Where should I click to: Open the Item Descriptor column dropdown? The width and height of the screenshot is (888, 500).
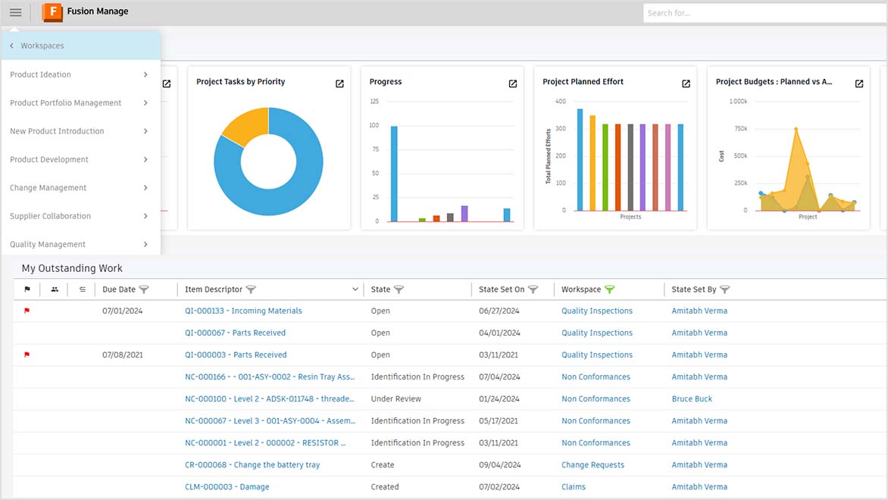click(355, 289)
